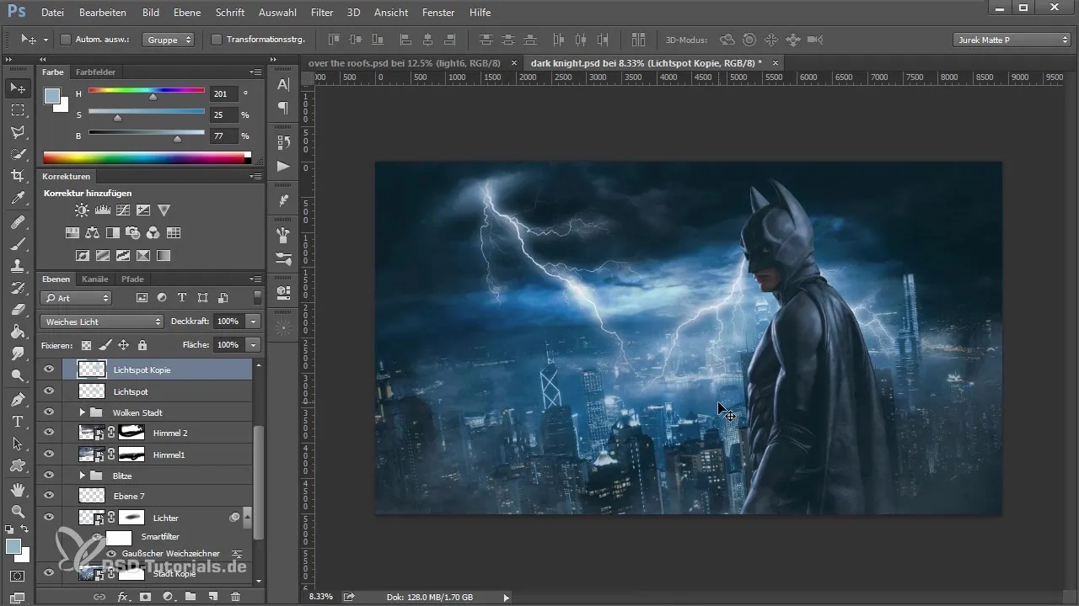Click the foreground color swatch in Farbe panel

[52, 96]
